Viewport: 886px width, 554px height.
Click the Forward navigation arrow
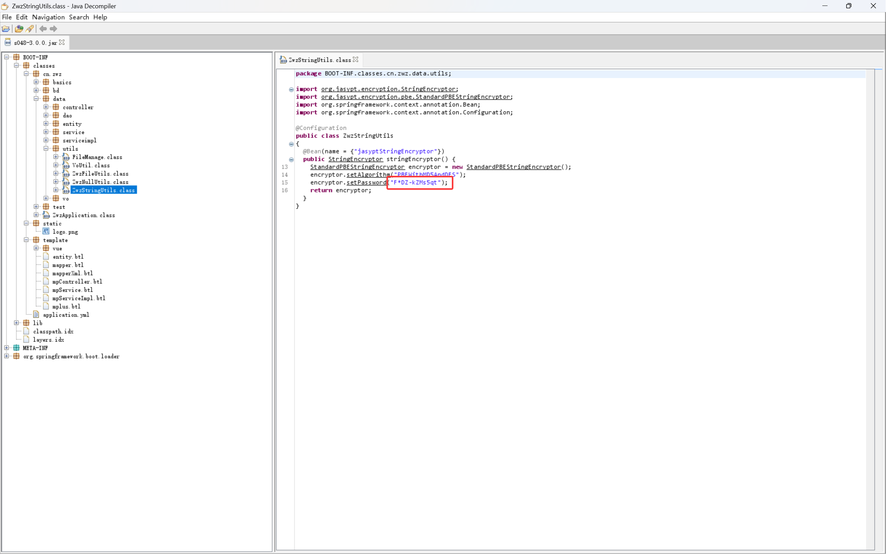point(54,29)
